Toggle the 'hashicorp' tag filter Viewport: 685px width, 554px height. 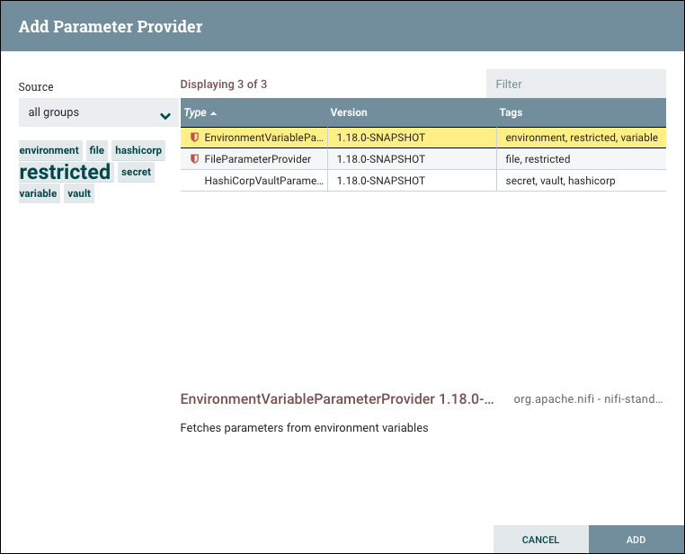point(138,150)
